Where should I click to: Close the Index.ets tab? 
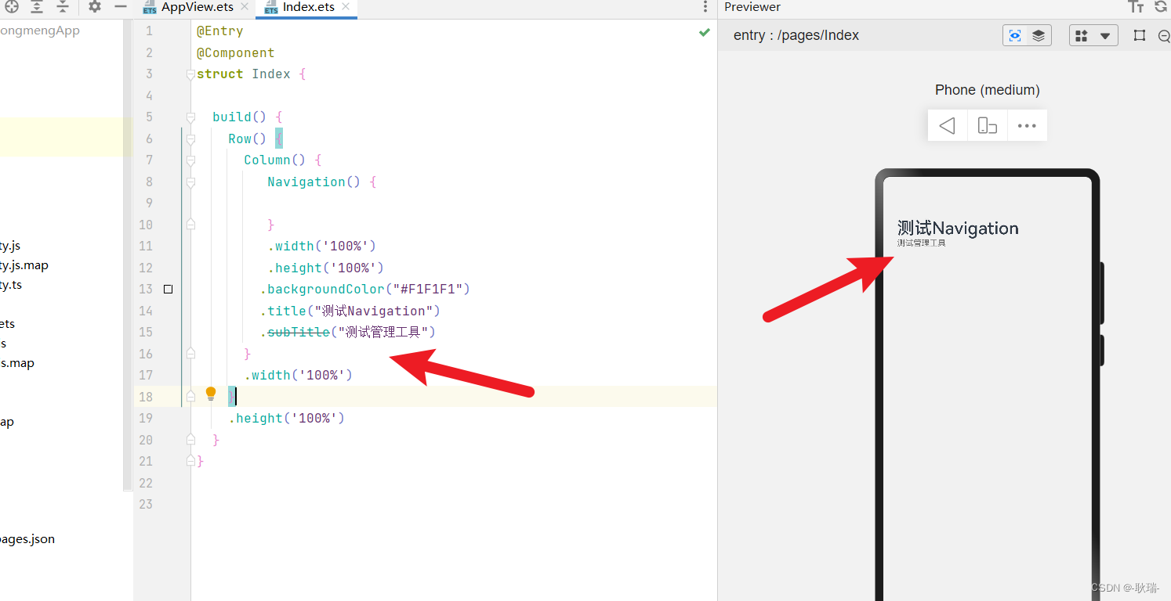pos(346,7)
